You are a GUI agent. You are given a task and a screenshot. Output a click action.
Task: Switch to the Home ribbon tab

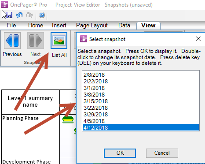[36, 25]
